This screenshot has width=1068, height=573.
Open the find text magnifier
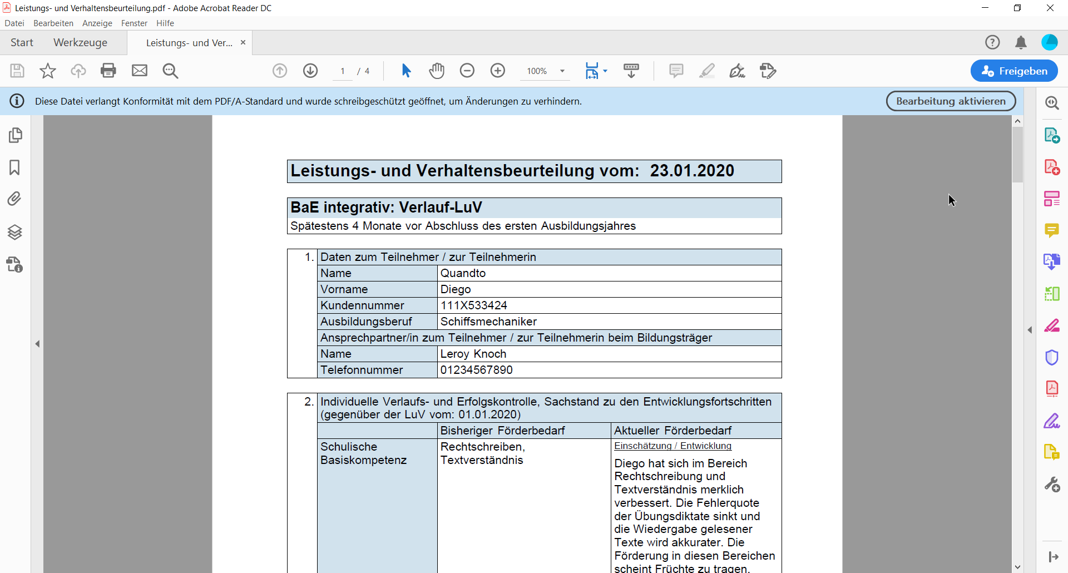coord(170,71)
